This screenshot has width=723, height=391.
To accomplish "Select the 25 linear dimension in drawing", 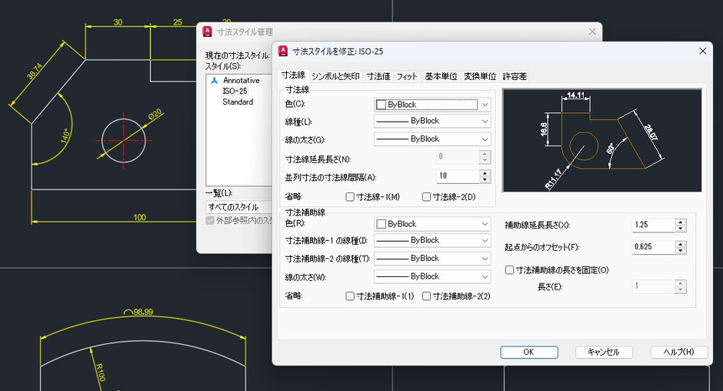I will 178,22.
